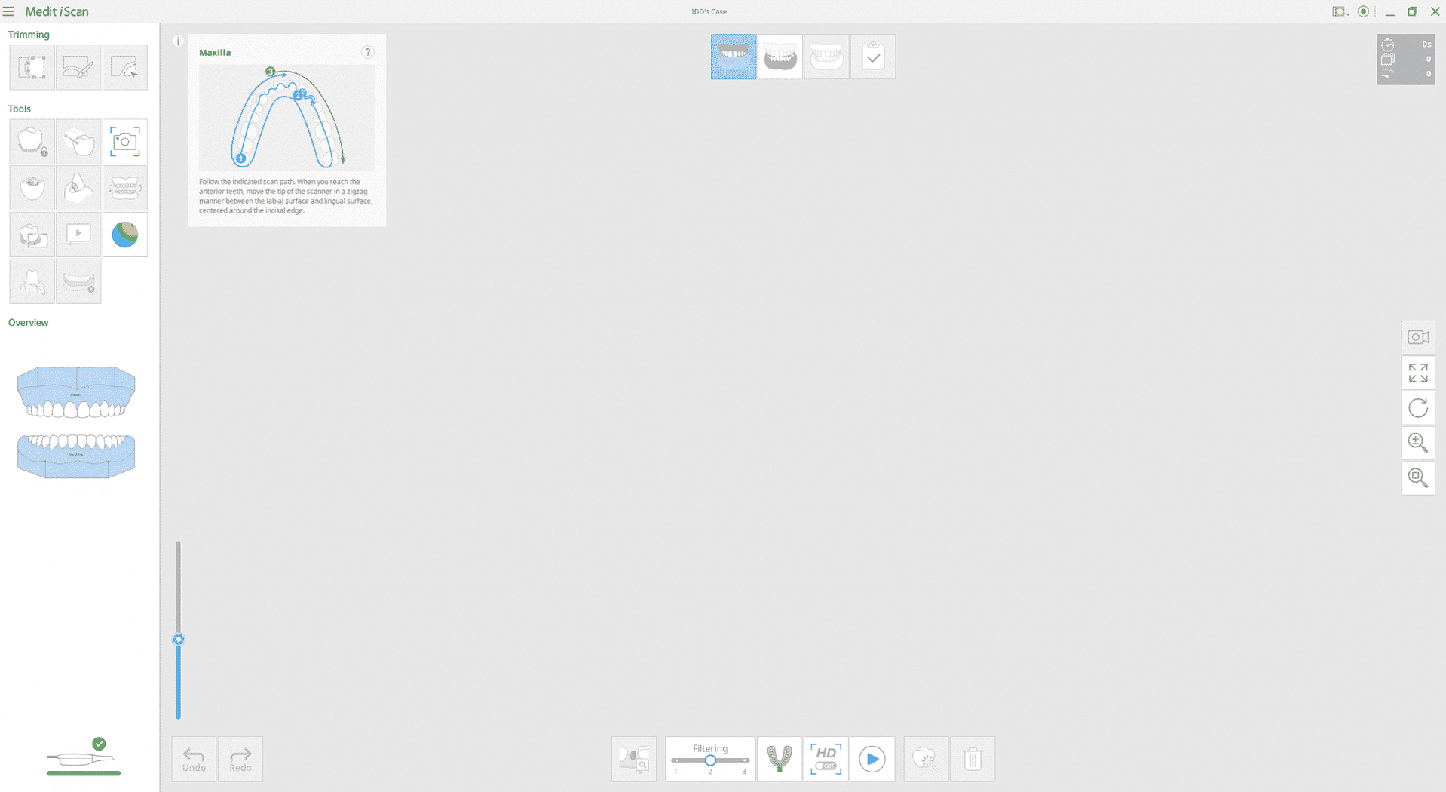
Task: Collapse the Maxilla scan guide via info icon
Action: [x=178, y=41]
